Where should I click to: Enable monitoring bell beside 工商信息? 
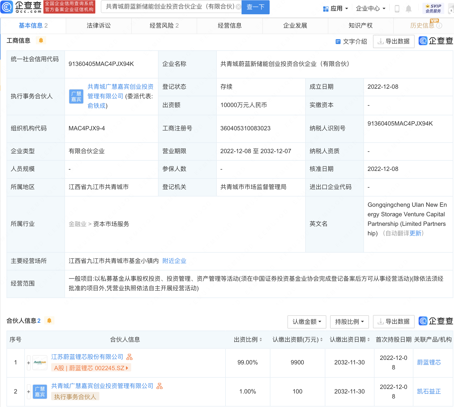(x=41, y=40)
